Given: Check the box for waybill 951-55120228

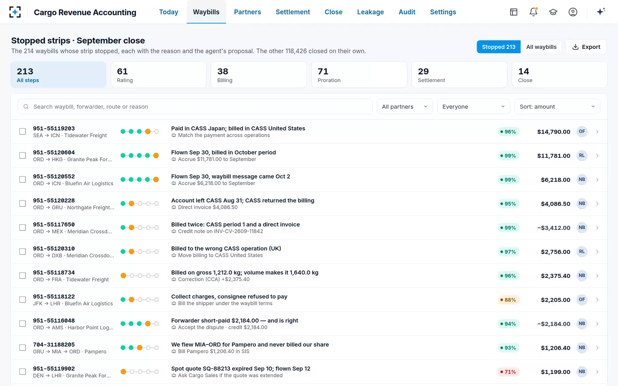Looking at the screenshot, I should point(23,204).
